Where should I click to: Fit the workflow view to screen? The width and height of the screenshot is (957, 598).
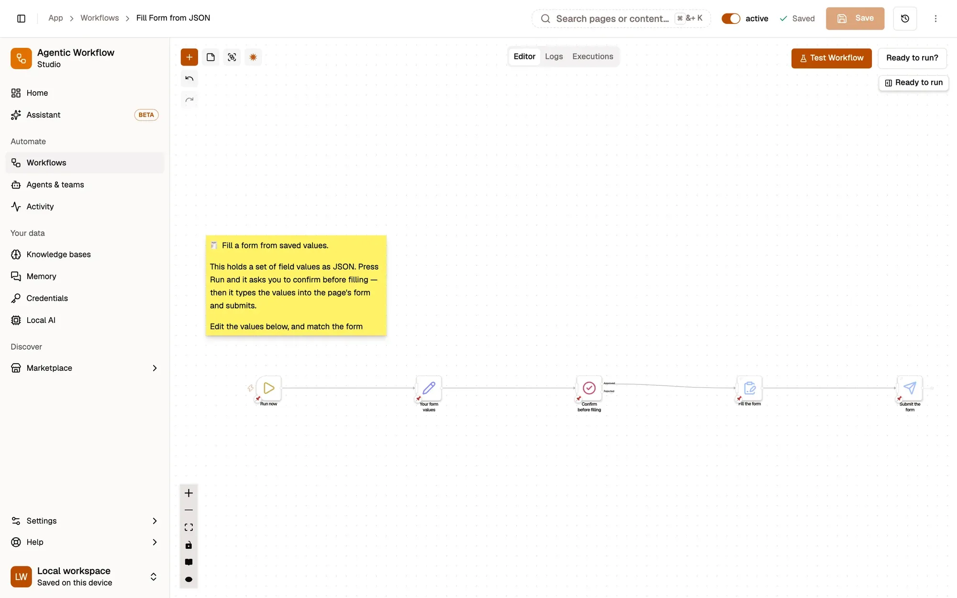(189, 527)
